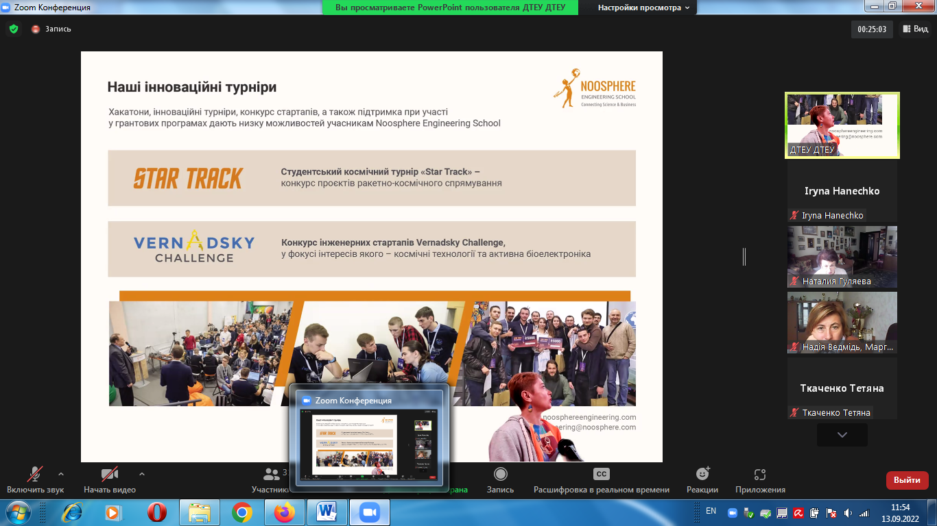Open Windows Explorer folder from taskbar
This screenshot has width=937, height=526.
[200, 512]
